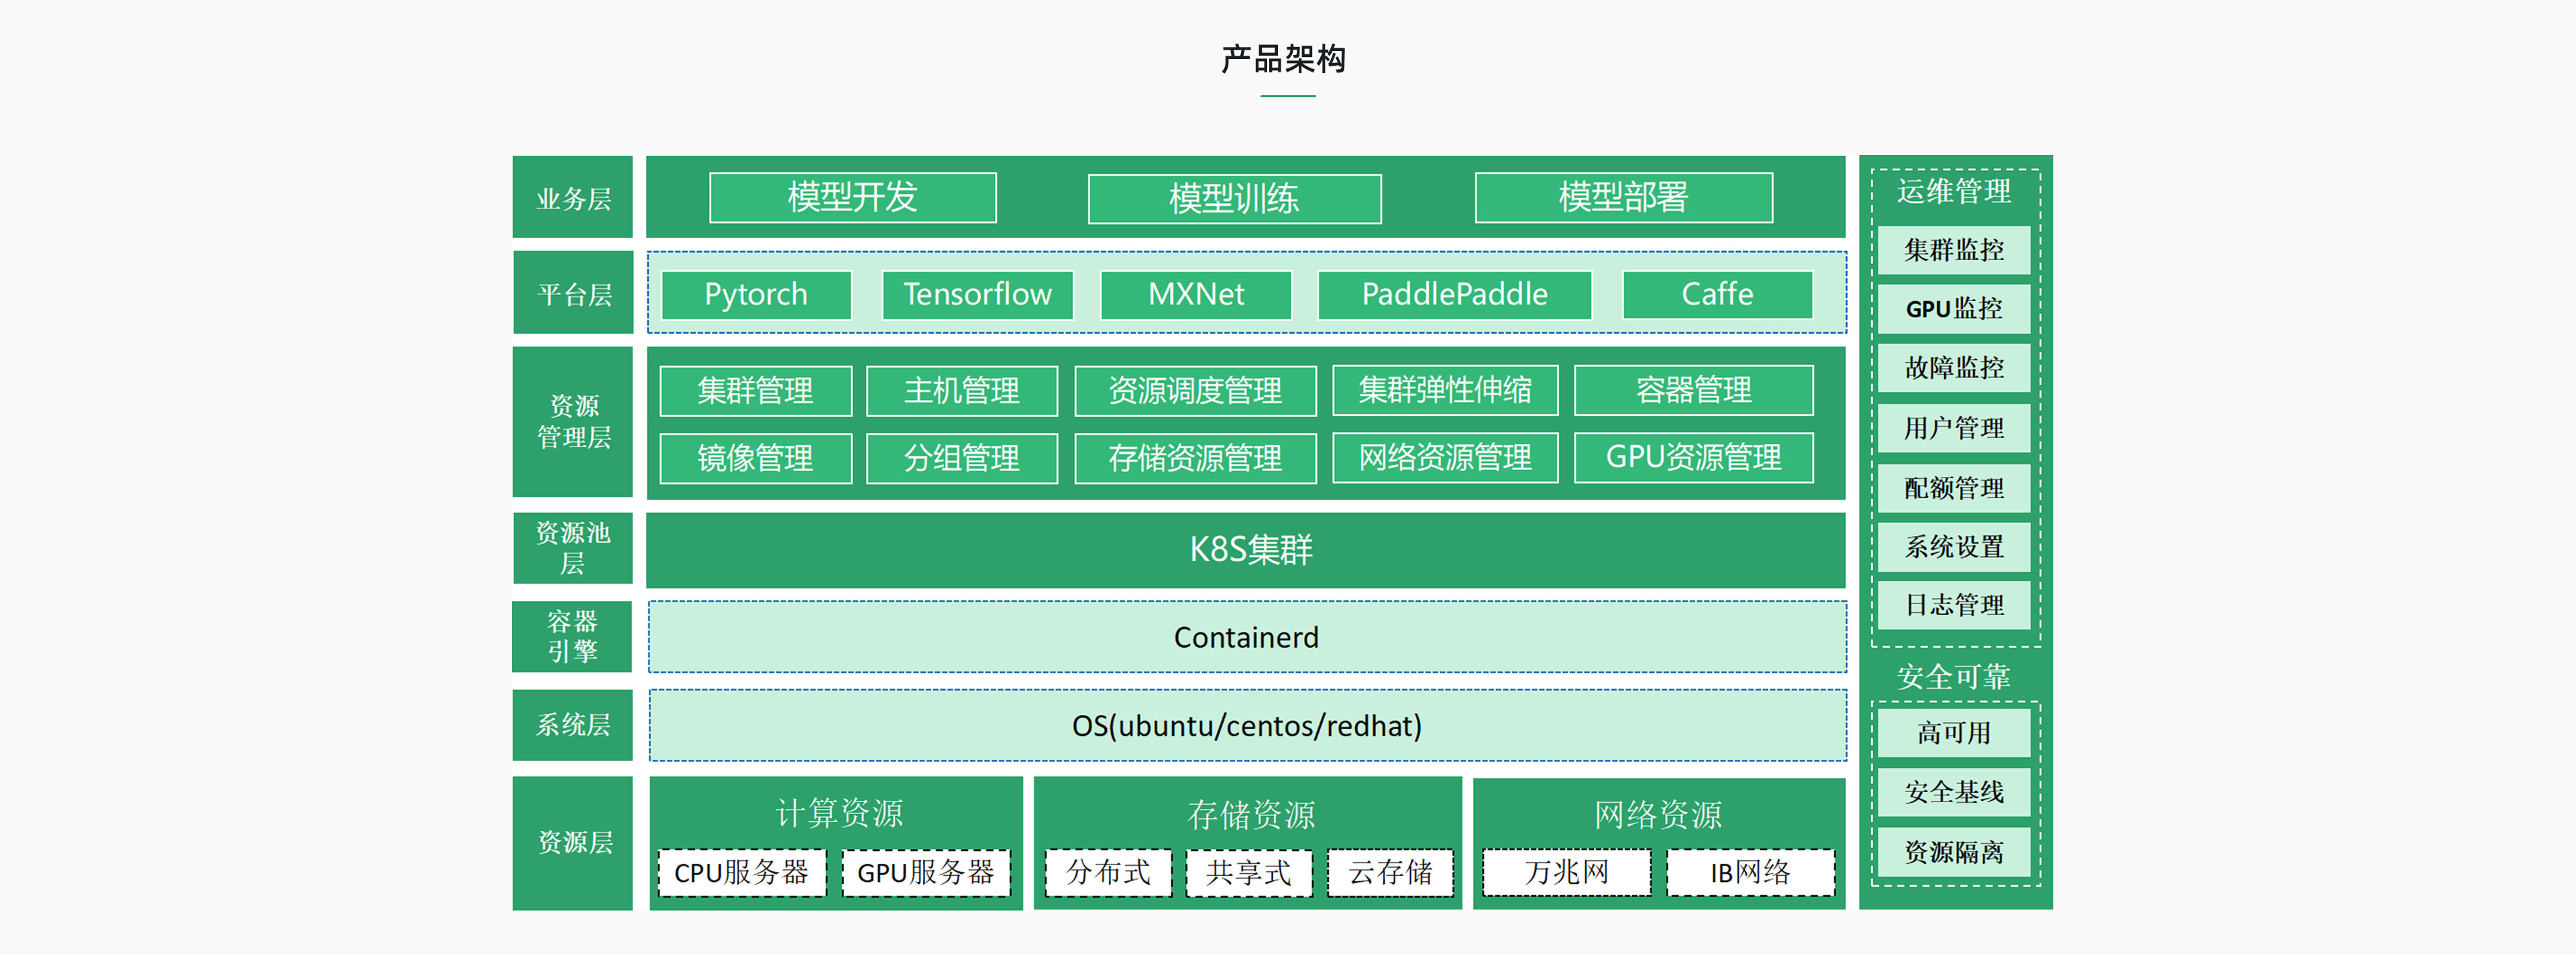Select the 业务层 layer label
This screenshot has width=2576, height=955.
point(573,198)
